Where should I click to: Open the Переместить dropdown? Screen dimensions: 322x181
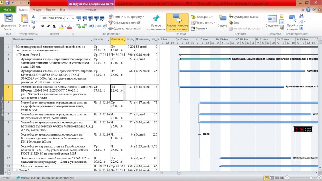click(x=203, y=23)
